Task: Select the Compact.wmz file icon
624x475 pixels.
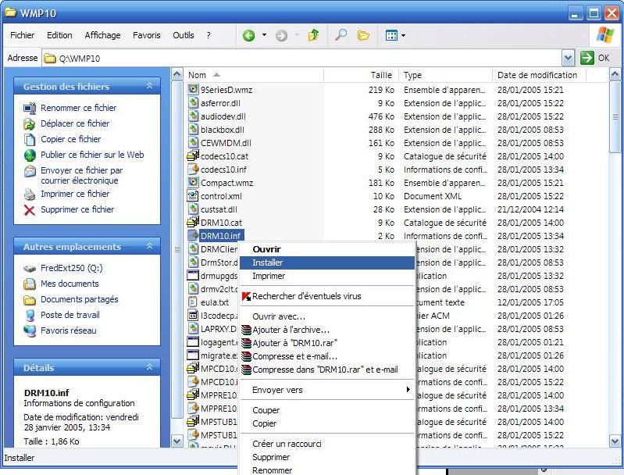Action: click(x=193, y=182)
